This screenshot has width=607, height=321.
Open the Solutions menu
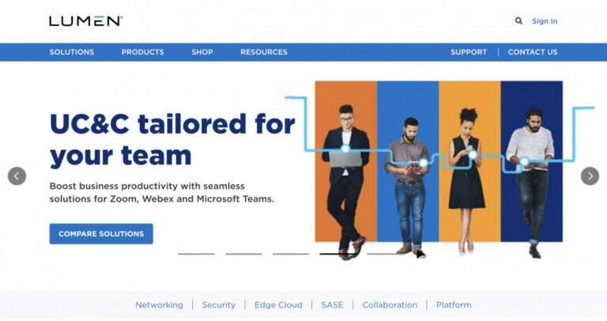(72, 52)
